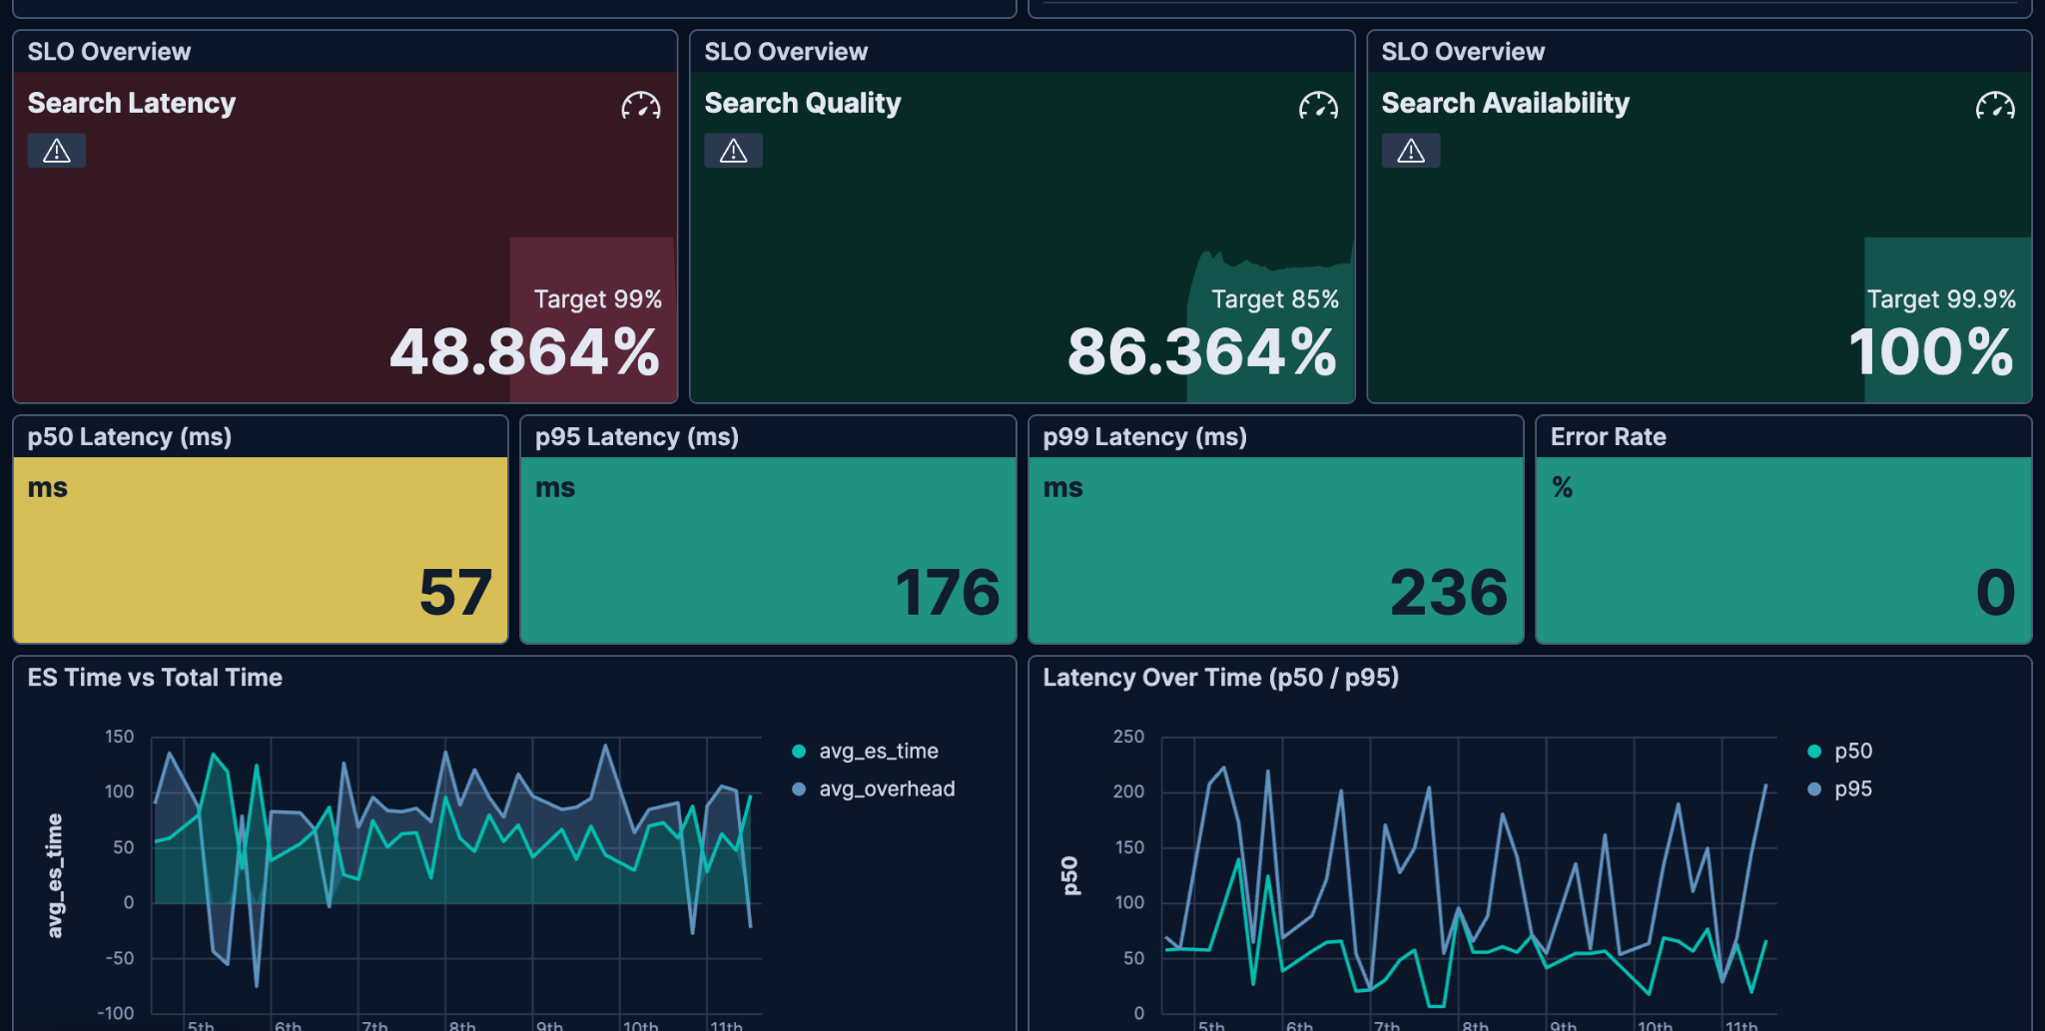The height and width of the screenshot is (1031, 2045).
Task: Select the p95 latency value 176
Action: pos(948,593)
